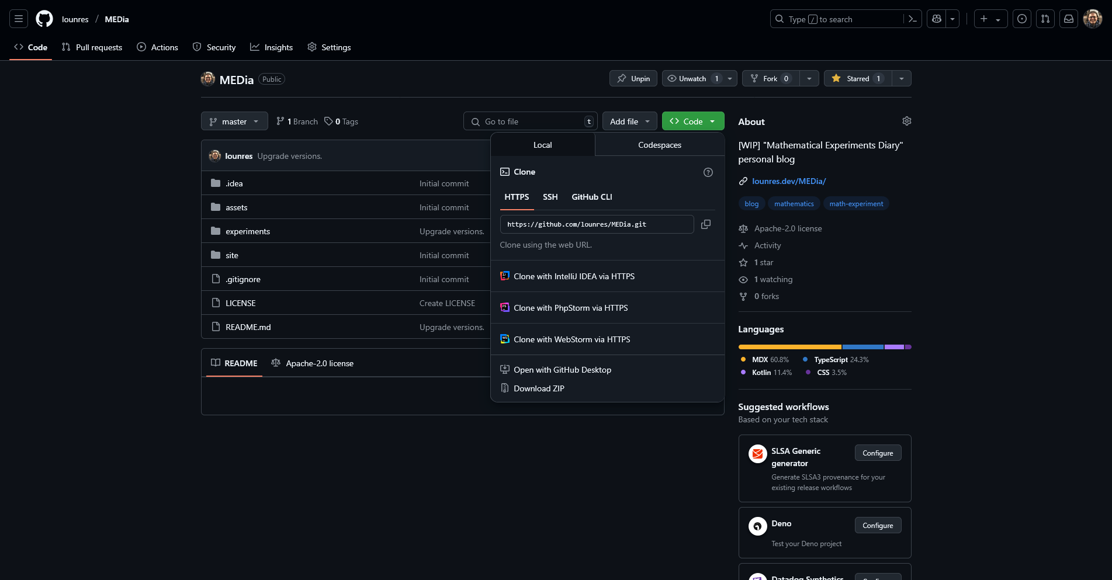The height and width of the screenshot is (580, 1112).
Task: Open the hamburger navigation menu
Action: (19, 19)
